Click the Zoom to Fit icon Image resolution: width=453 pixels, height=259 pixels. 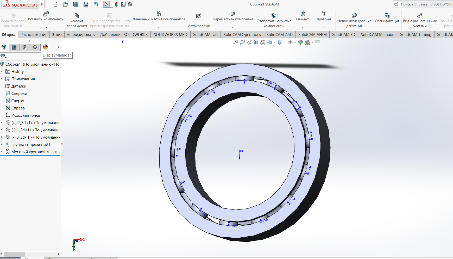(235, 42)
